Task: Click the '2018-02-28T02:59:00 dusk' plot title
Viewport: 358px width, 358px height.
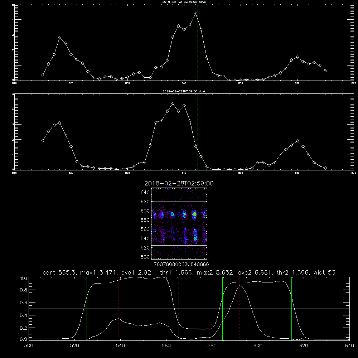Action: pyautogui.click(x=184, y=91)
